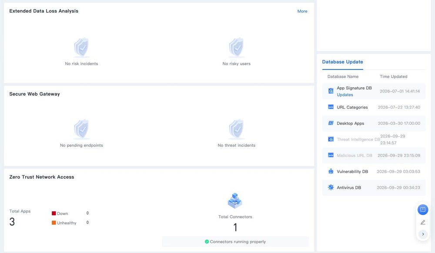Click the Zero Trust Network Access heading
Screen dimensions: 435x253
pyautogui.click(x=42, y=177)
